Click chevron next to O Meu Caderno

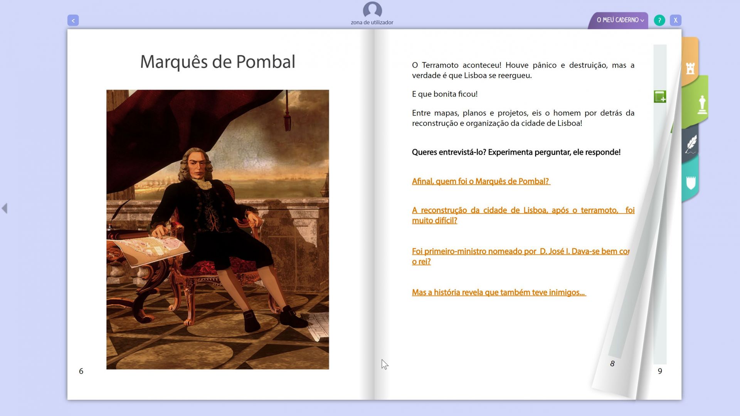[642, 21]
